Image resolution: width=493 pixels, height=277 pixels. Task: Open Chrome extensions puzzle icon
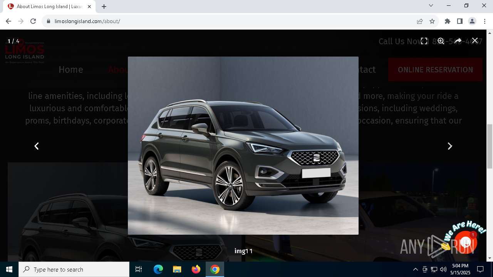click(x=448, y=21)
